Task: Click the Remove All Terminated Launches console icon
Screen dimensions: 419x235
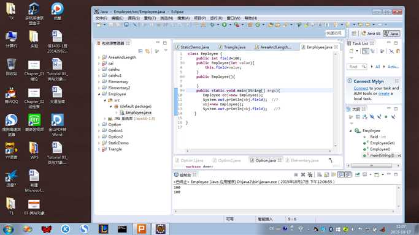Action: [x=310, y=174]
